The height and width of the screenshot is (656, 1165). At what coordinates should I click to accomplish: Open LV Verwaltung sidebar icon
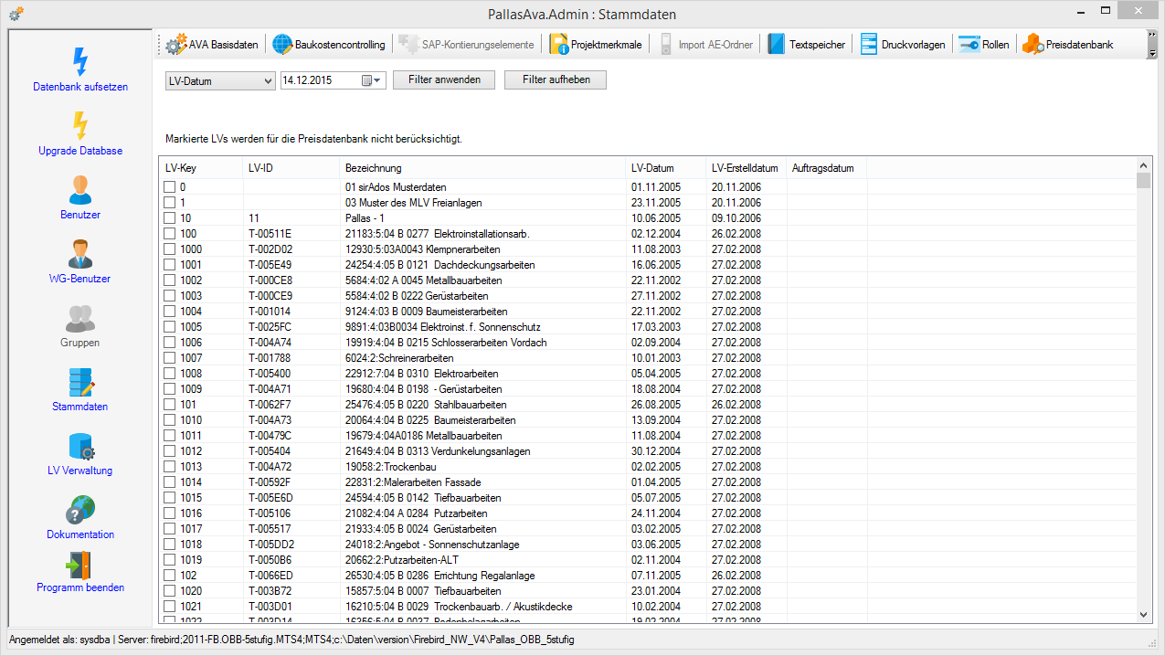tap(80, 446)
